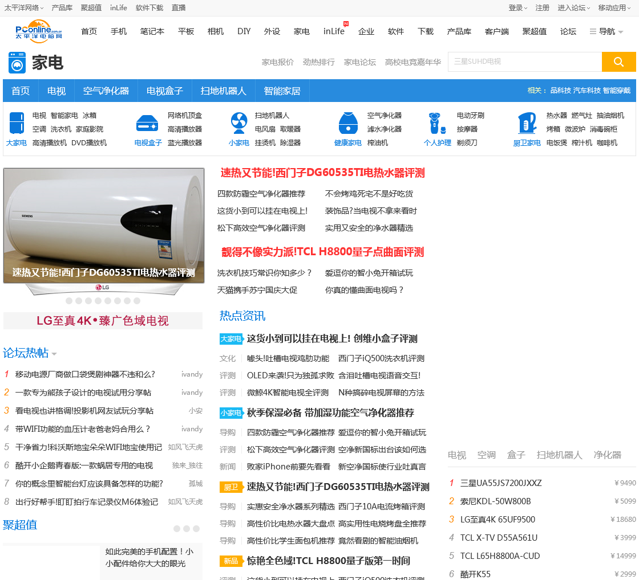Open 热点资讯 section heading
This screenshot has height=580, width=639.
242,316
